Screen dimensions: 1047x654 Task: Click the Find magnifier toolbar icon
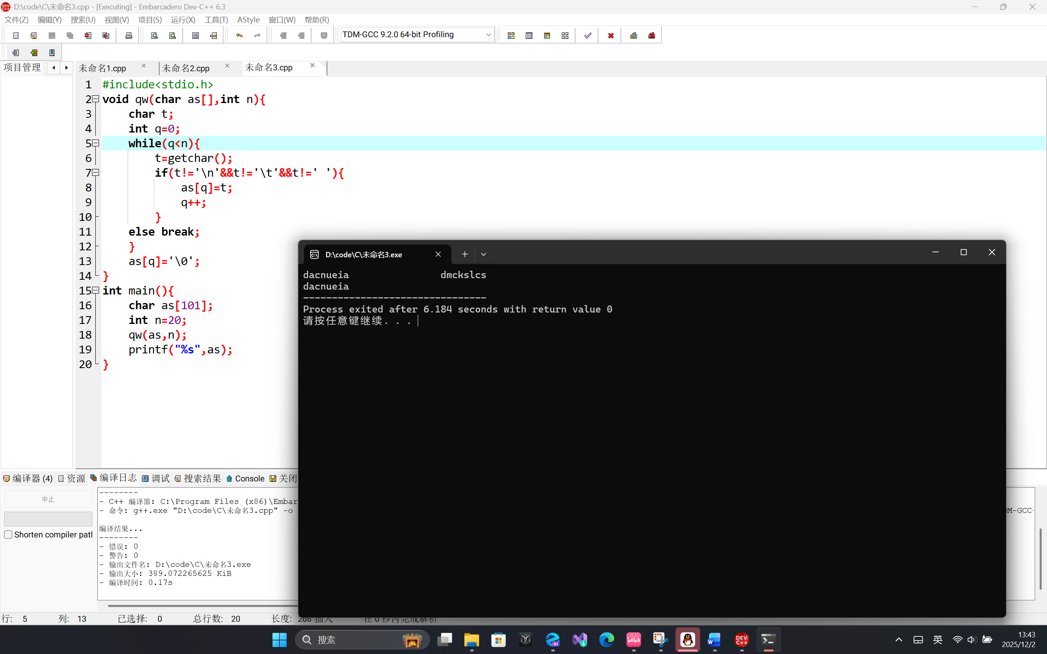pyautogui.click(x=155, y=36)
